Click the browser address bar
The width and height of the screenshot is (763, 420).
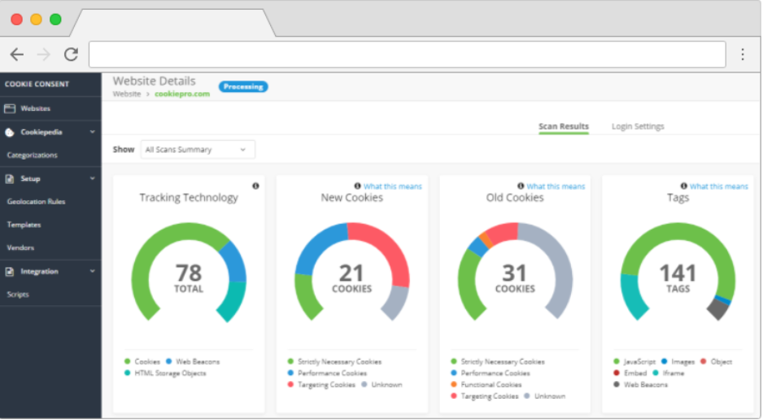[407, 55]
